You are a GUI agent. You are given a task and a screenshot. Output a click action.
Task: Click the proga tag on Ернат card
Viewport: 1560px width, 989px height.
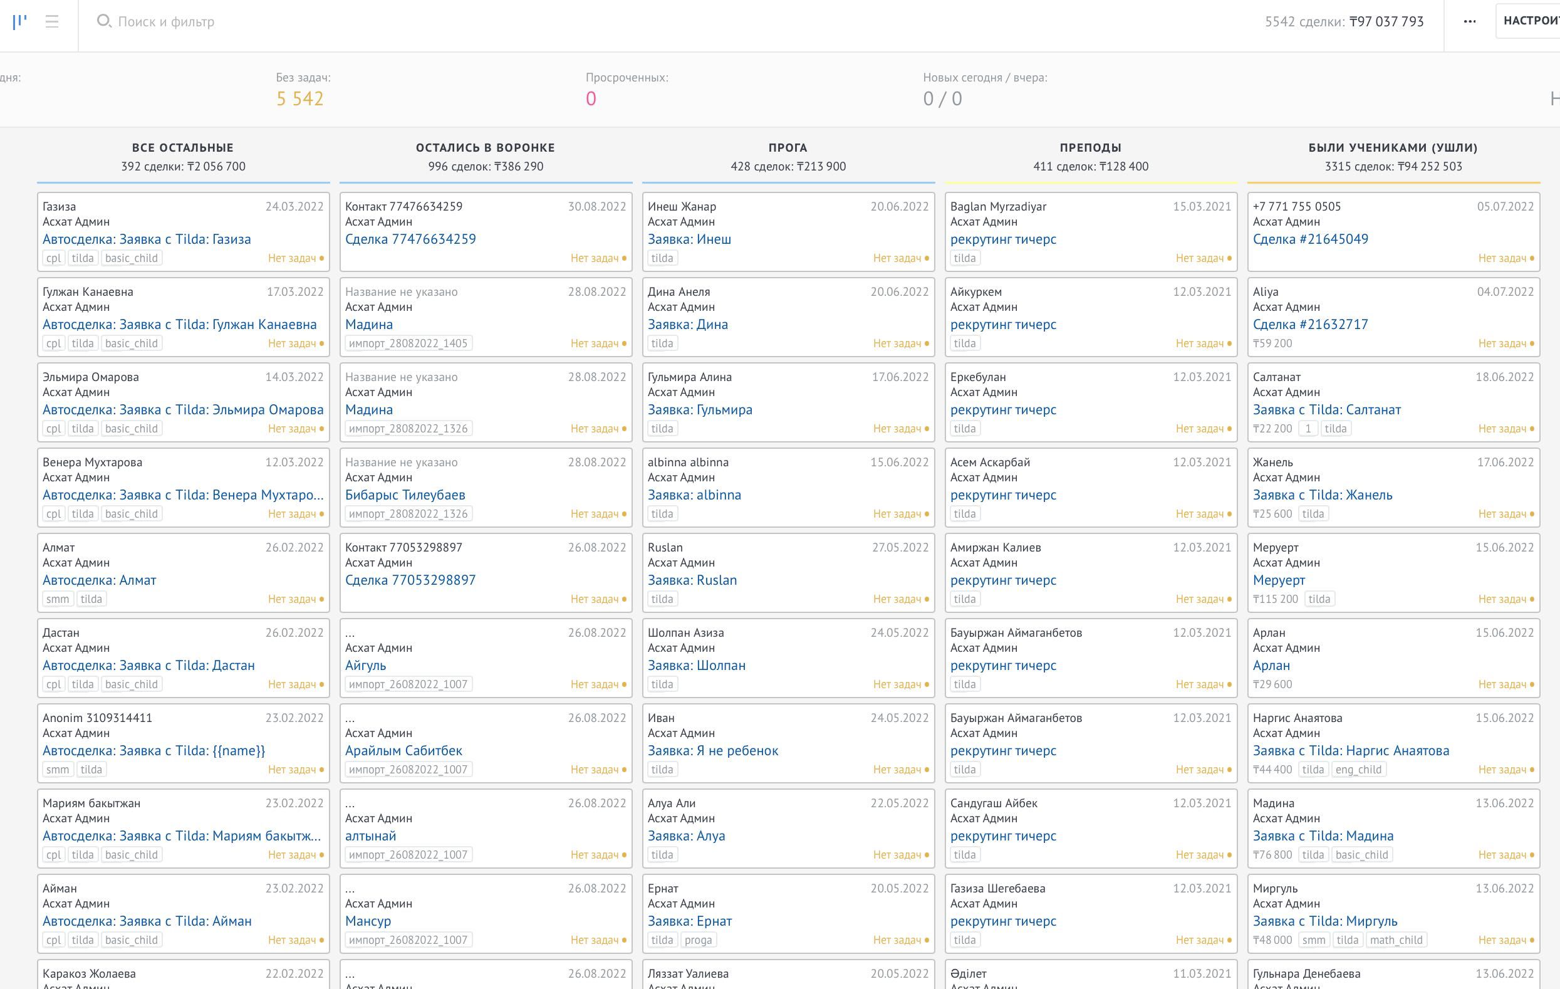pos(699,939)
